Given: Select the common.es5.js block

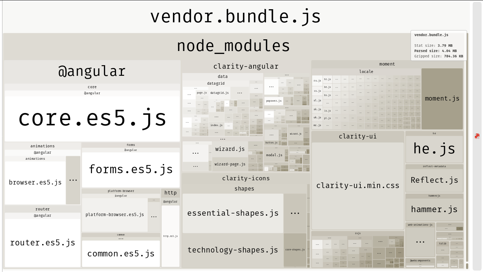Looking at the screenshot, I should click(x=121, y=254).
